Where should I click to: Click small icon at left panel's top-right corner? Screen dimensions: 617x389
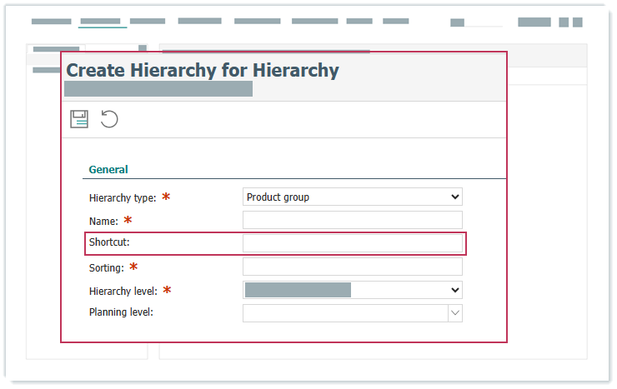(x=143, y=49)
